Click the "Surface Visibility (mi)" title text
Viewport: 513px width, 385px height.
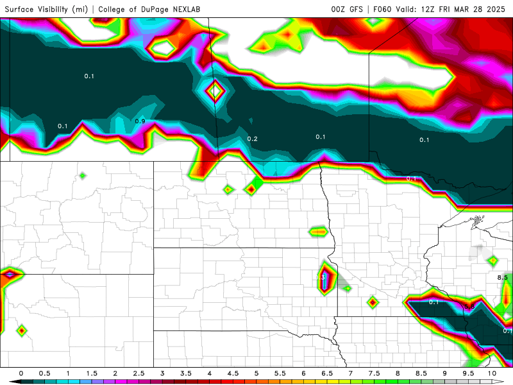pyautogui.click(x=46, y=9)
